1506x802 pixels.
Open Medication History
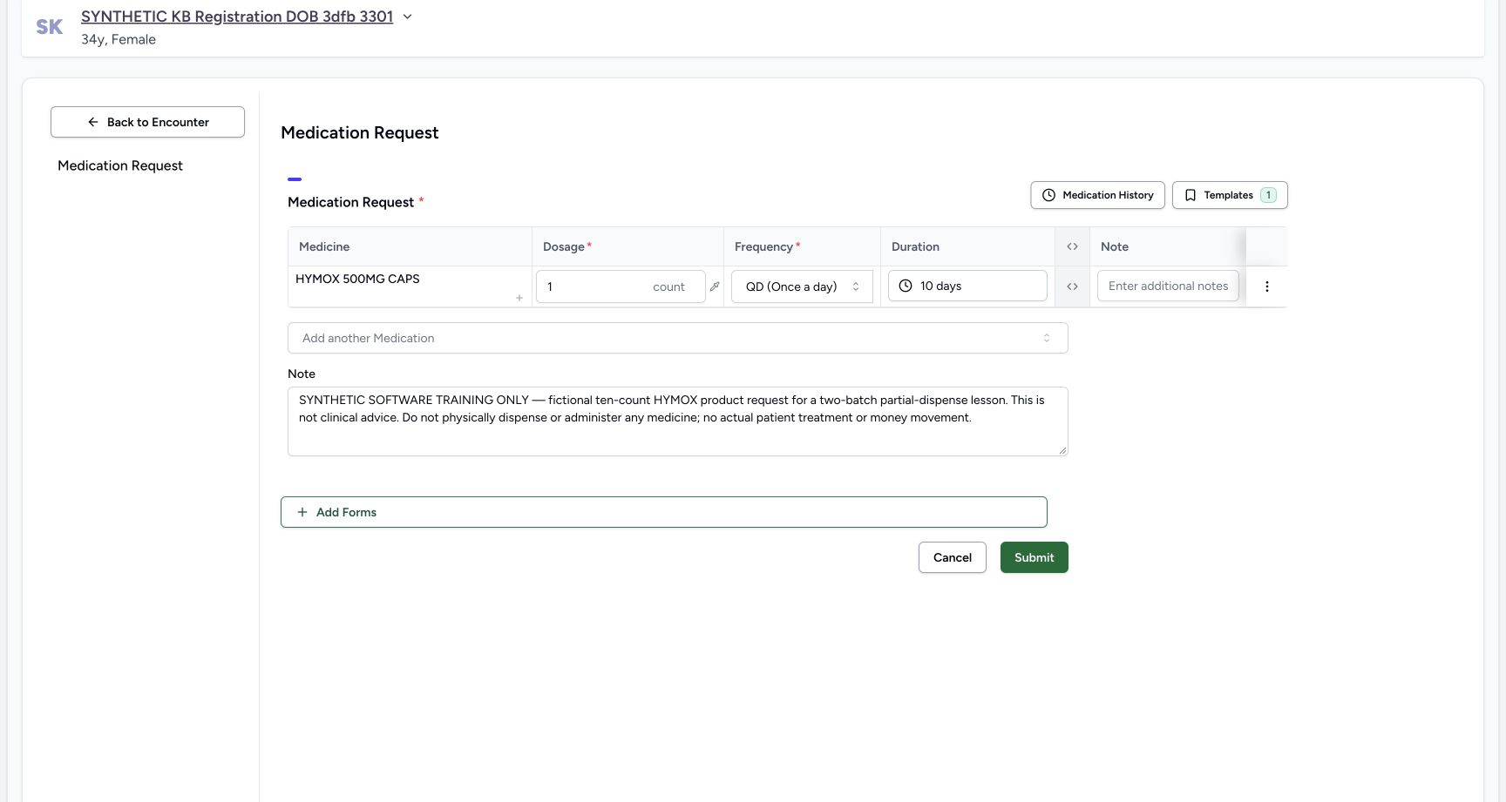1097,195
